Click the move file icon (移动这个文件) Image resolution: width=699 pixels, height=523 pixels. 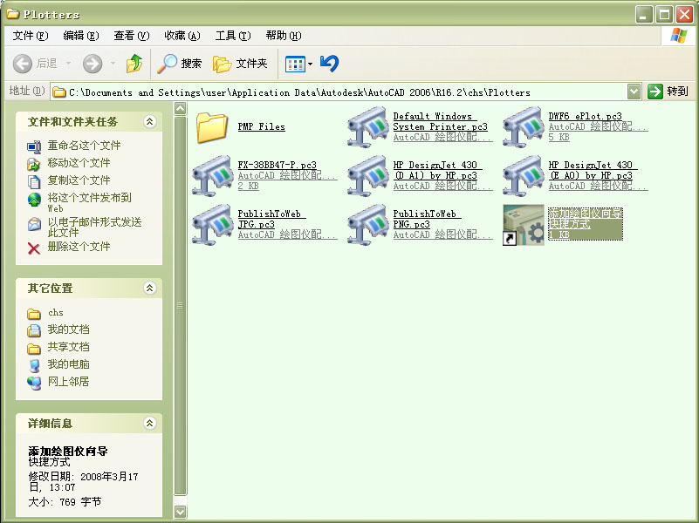click(x=34, y=164)
